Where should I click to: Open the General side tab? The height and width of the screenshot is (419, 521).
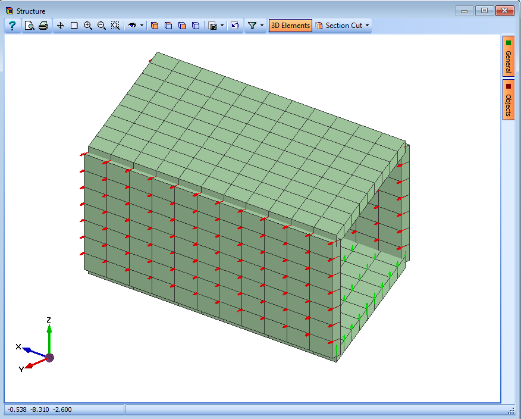509,56
